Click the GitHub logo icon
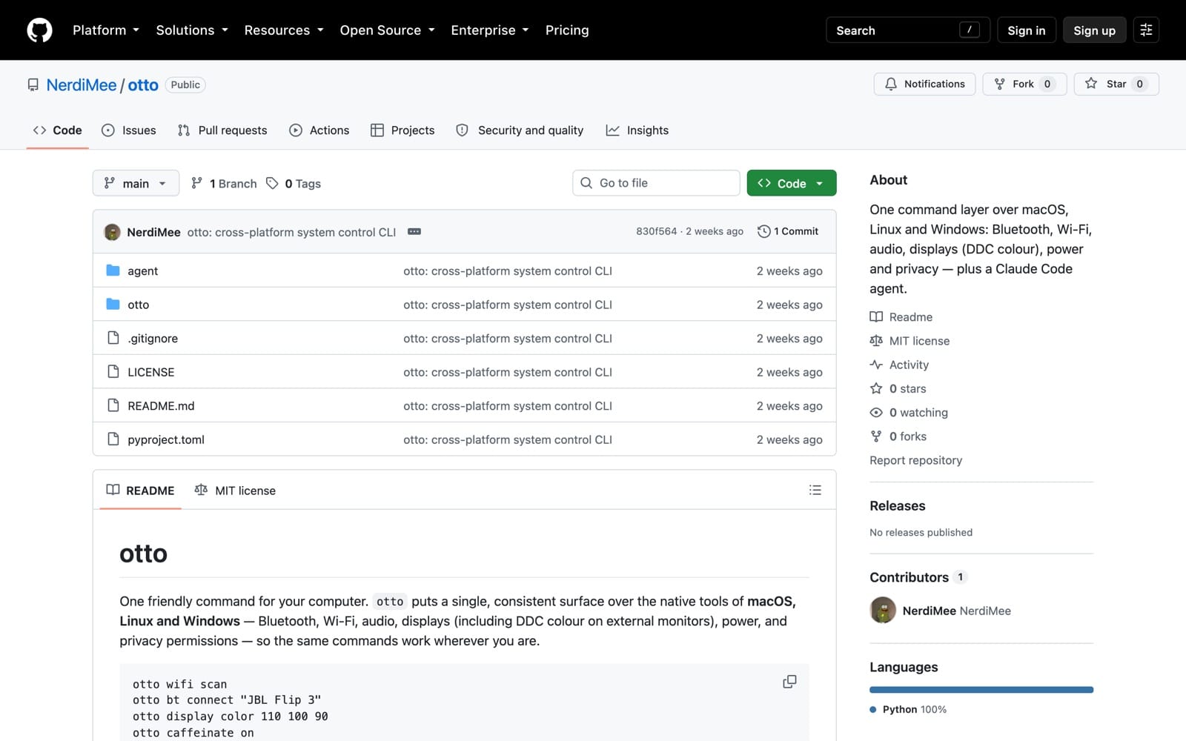The image size is (1186, 741). click(x=40, y=30)
